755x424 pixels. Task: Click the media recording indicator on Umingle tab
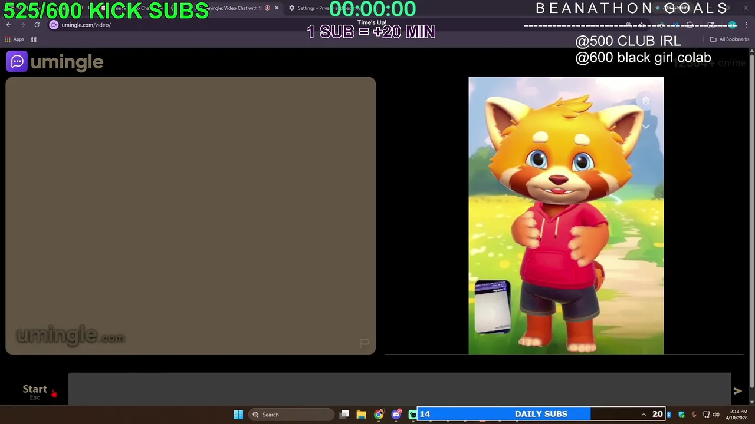(x=267, y=8)
